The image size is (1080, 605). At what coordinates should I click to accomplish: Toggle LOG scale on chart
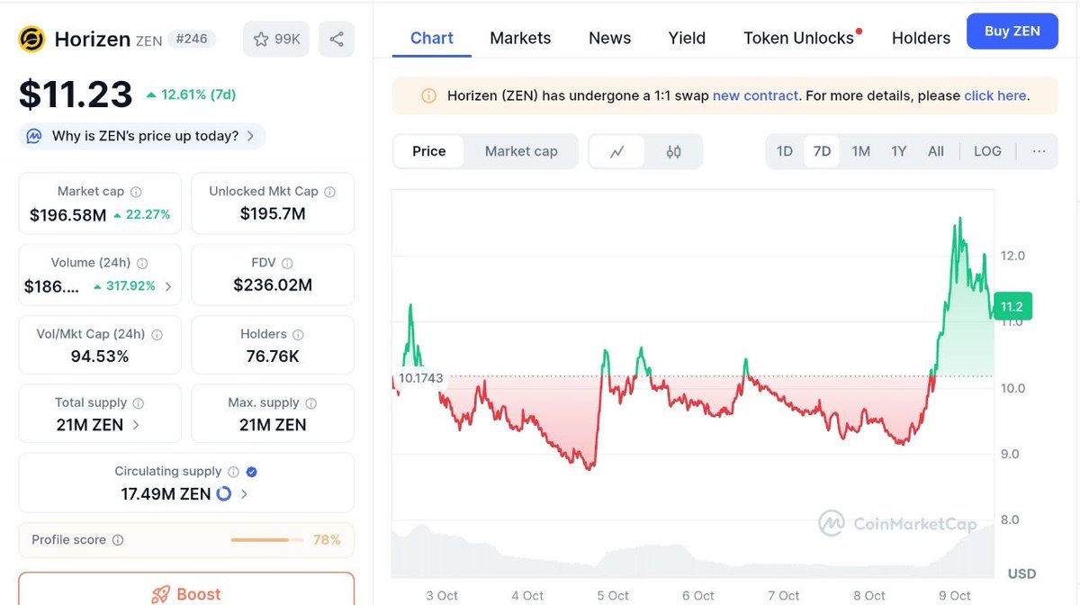987,151
